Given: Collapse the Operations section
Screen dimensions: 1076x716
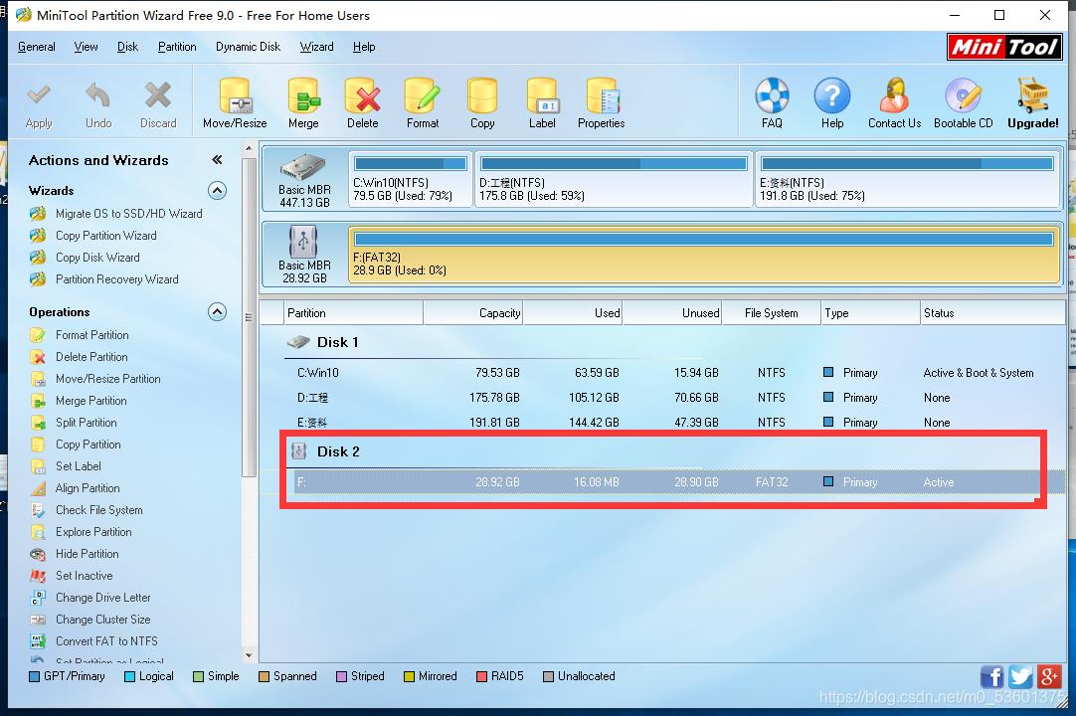Looking at the screenshot, I should click(x=217, y=311).
